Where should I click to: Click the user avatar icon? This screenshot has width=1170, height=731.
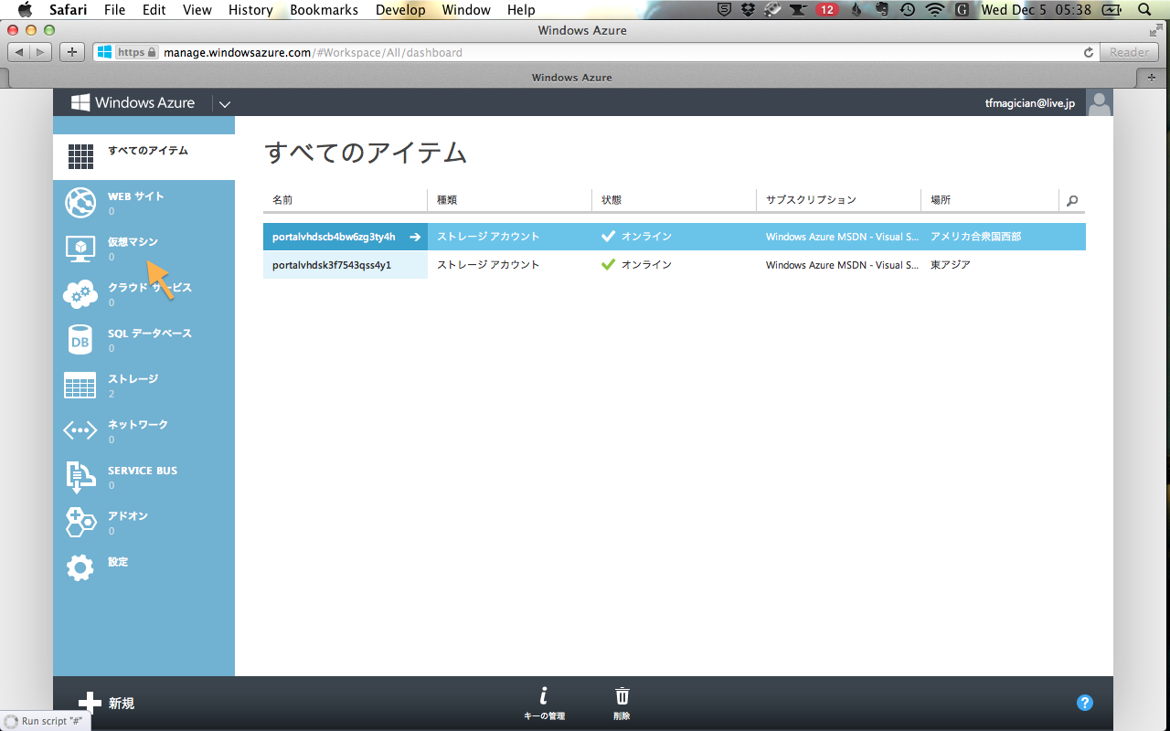pos(1100,102)
